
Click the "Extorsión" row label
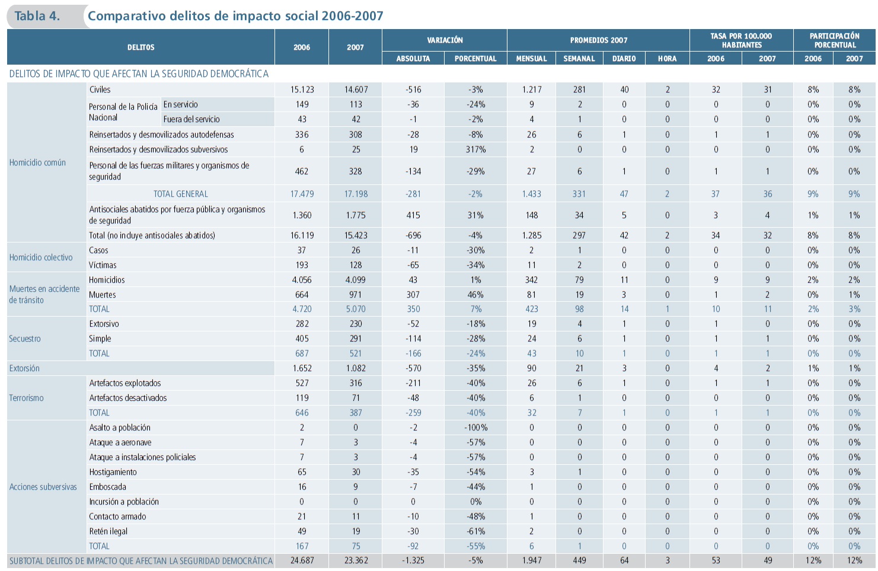click(24, 368)
